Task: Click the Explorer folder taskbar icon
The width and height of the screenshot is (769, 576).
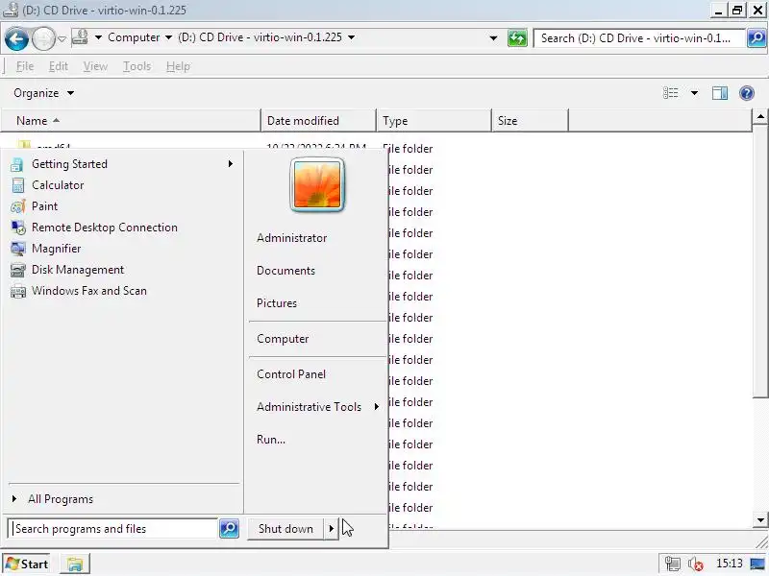Action: (75, 564)
